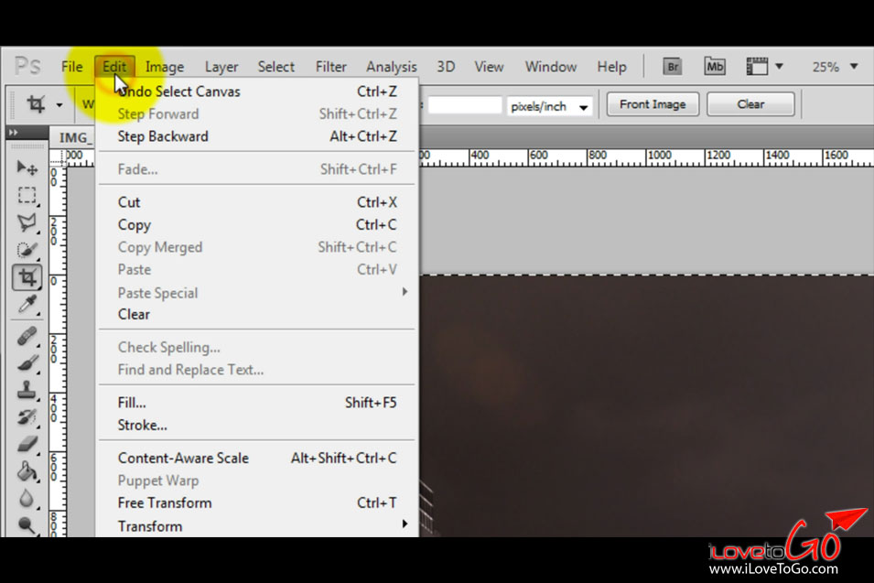Select the Blur tool
The height and width of the screenshot is (583, 874).
click(x=27, y=498)
